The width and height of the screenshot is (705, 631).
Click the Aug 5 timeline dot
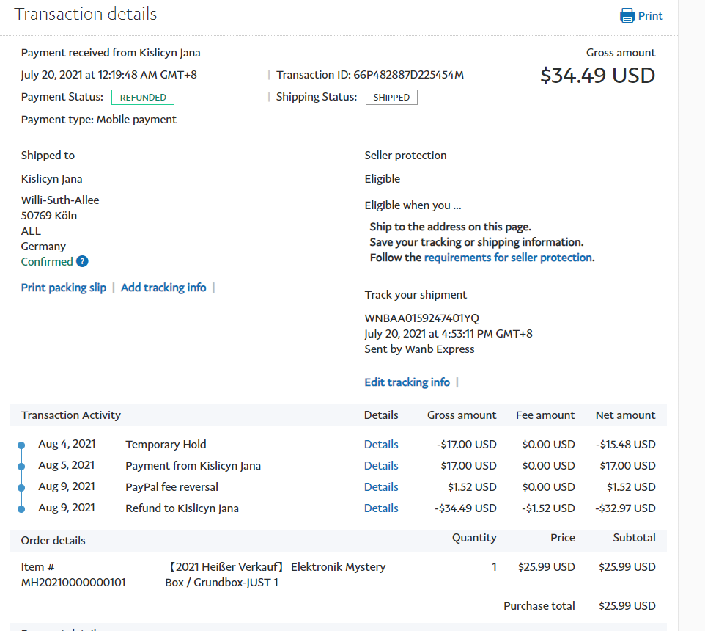[x=21, y=467]
